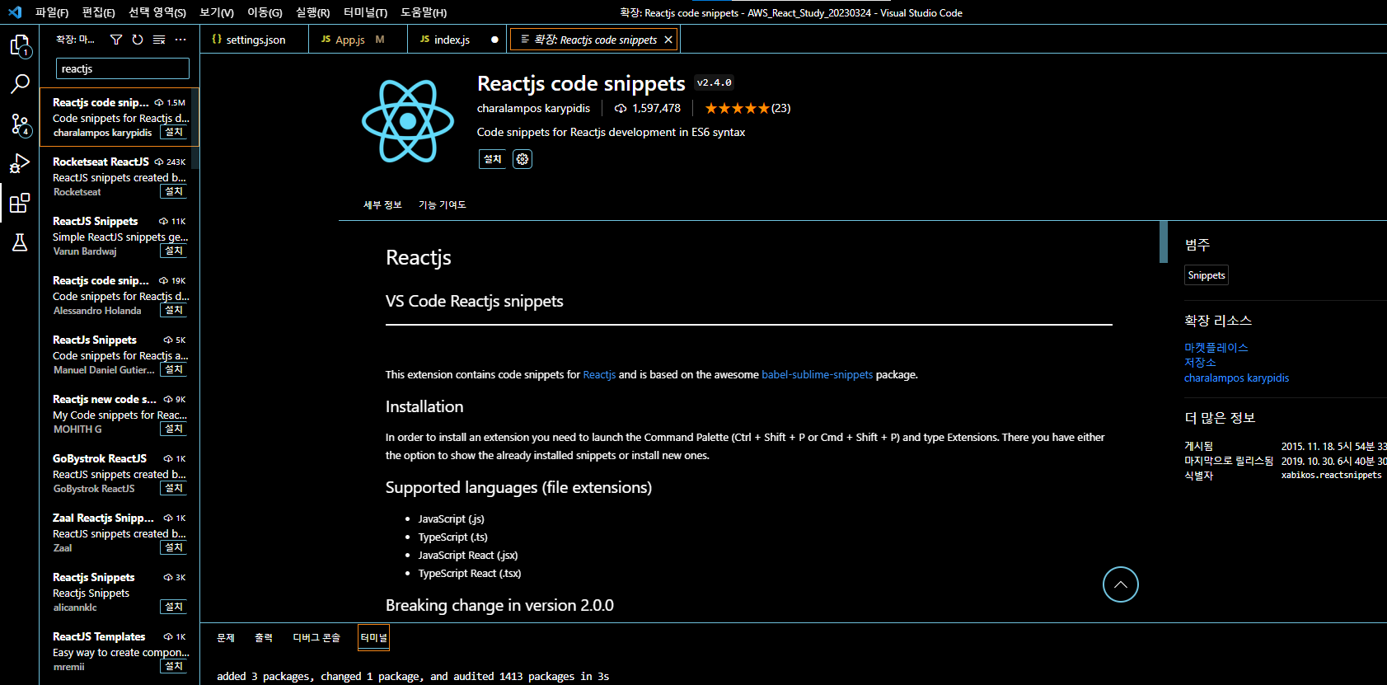The height and width of the screenshot is (685, 1387).
Task: Open the 터미널(T) menu
Action: pos(365,12)
